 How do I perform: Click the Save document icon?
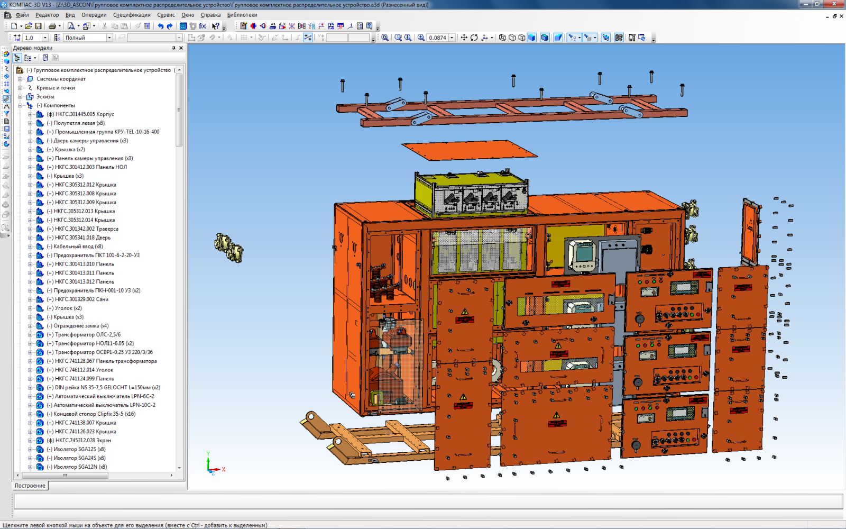point(38,26)
